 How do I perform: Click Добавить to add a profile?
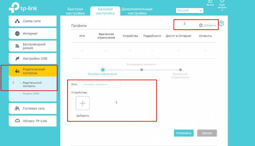208,25
